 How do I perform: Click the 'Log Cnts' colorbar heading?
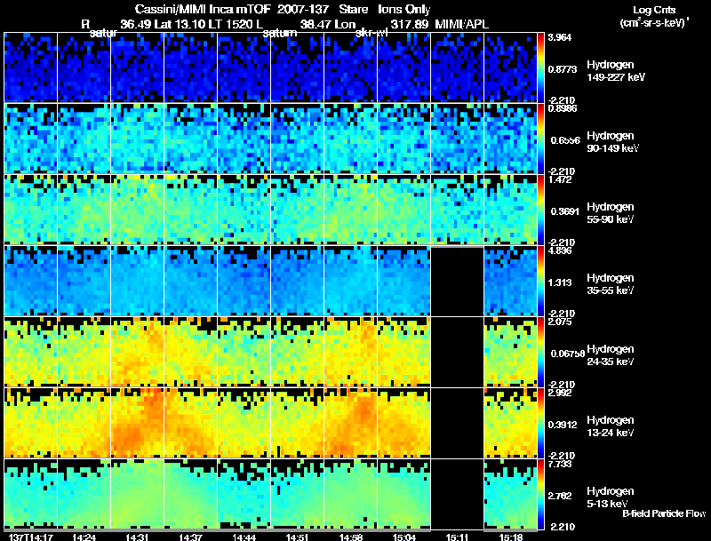(654, 10)
